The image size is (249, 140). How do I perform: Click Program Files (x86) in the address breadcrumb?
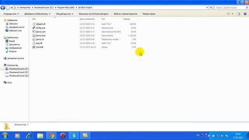(66, 7)
